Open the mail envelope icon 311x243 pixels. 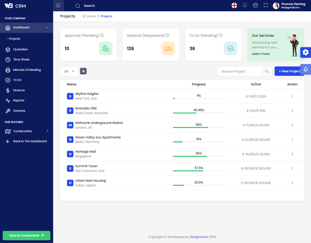point(255,6)
